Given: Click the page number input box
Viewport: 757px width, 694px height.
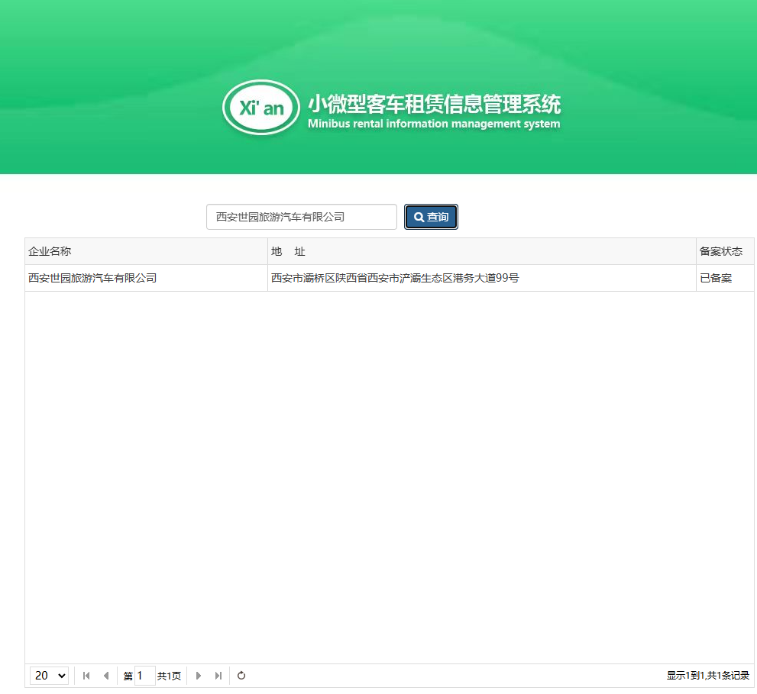Looking at the screenshot, I should coord(145,676).
